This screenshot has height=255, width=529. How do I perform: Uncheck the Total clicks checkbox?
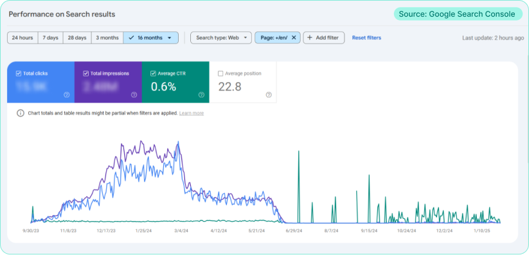click(x=19, y=73)
